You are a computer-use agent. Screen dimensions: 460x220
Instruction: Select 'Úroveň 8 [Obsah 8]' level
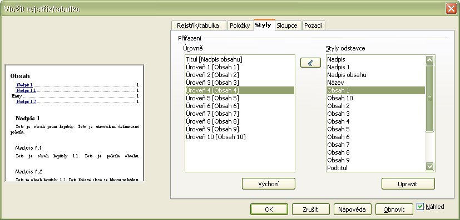[x=240, y=121]
